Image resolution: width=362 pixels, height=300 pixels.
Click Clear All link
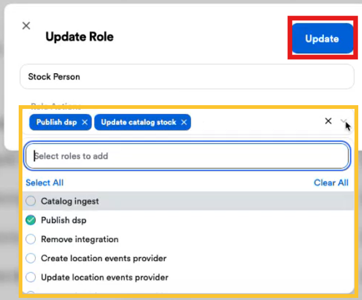pos(331,183)
